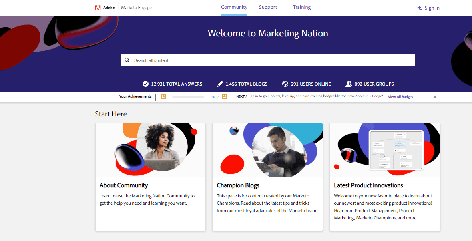Click the globe icon beside Users Online
Viewport: 472px width, 241px height.
coord(285,84)
